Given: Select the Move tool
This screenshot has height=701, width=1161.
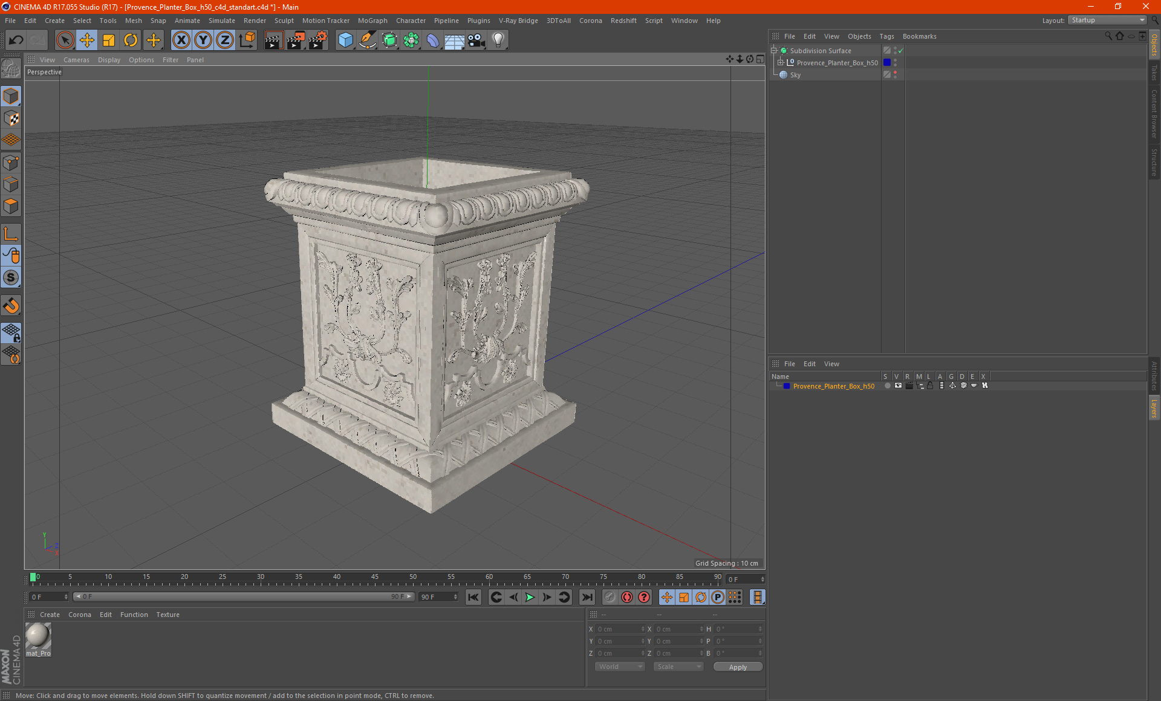Looking at the screenshot, I should tap(87, 40).
